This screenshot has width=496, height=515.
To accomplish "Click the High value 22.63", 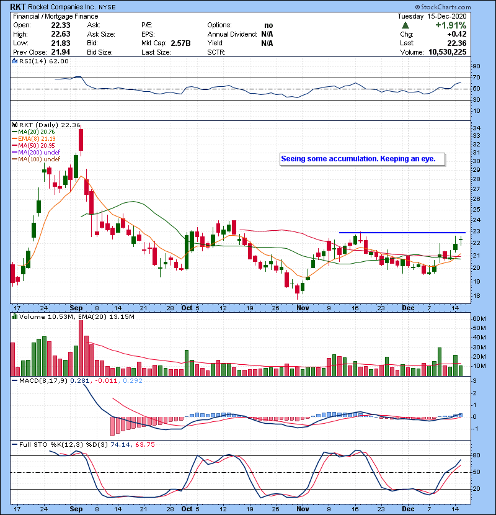I will tap(61, 34).
